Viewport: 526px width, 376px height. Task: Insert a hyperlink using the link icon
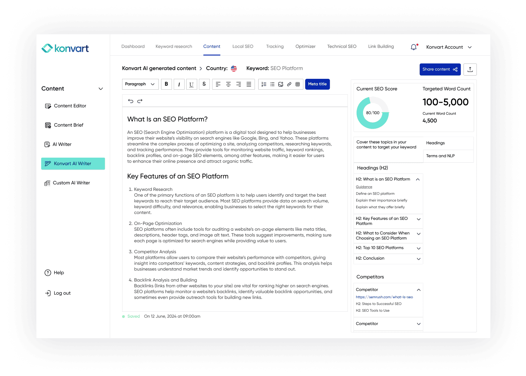289,84
